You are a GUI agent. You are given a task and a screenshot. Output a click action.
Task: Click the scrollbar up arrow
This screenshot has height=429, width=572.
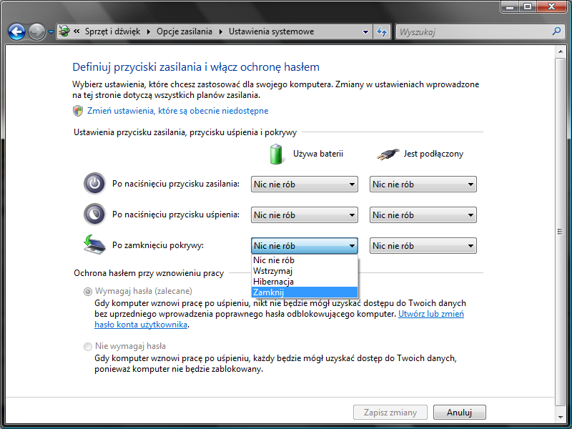click(x=561, y=51)
